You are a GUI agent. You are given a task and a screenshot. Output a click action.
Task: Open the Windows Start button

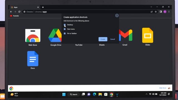64,94
